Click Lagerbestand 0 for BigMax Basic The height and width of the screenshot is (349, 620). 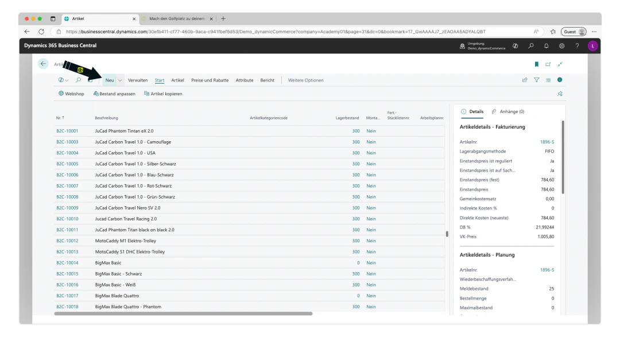[x=358, y=263]
